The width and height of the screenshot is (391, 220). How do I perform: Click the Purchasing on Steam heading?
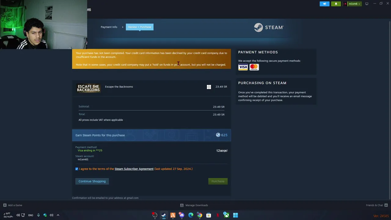click(x=262, y=83)
